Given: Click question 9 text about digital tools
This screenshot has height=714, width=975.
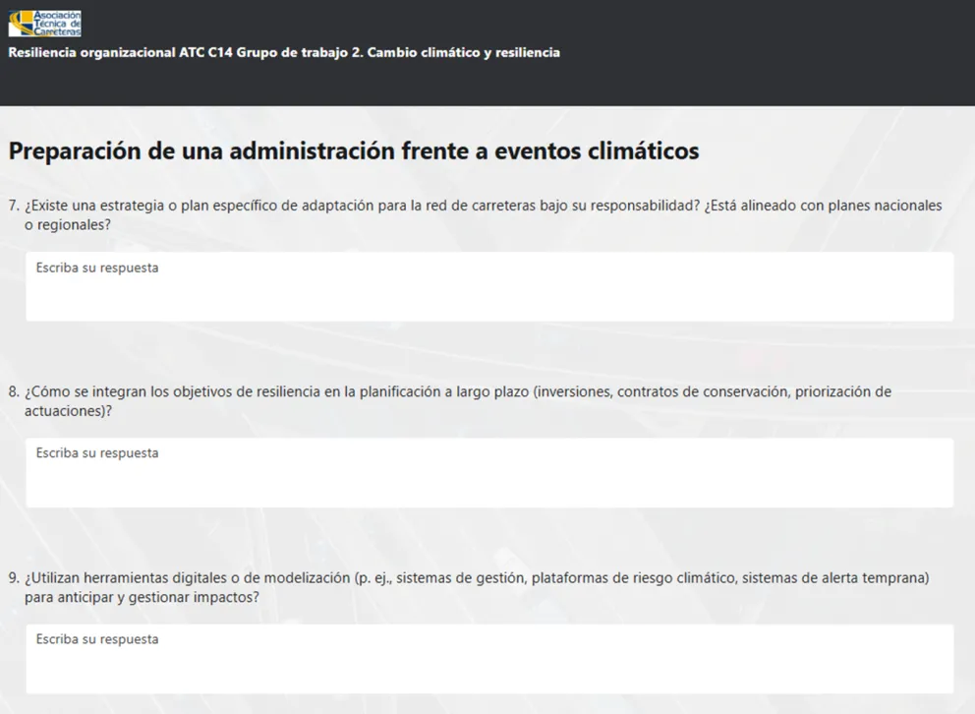Looking at the screenshot, I should click(393, 577).
